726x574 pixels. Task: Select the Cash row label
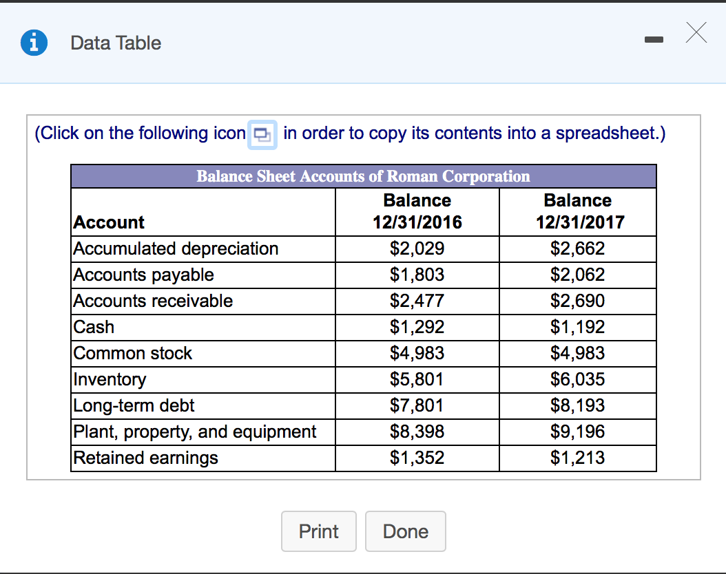[94, 327]
